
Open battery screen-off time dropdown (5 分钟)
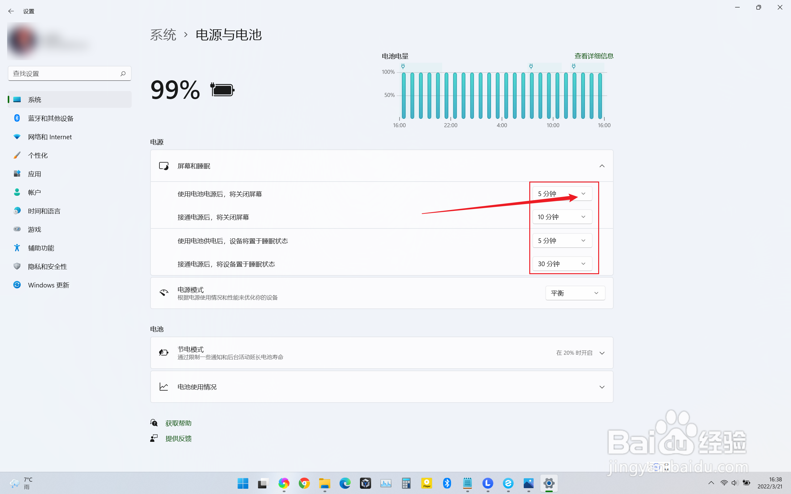click(562, 194)
